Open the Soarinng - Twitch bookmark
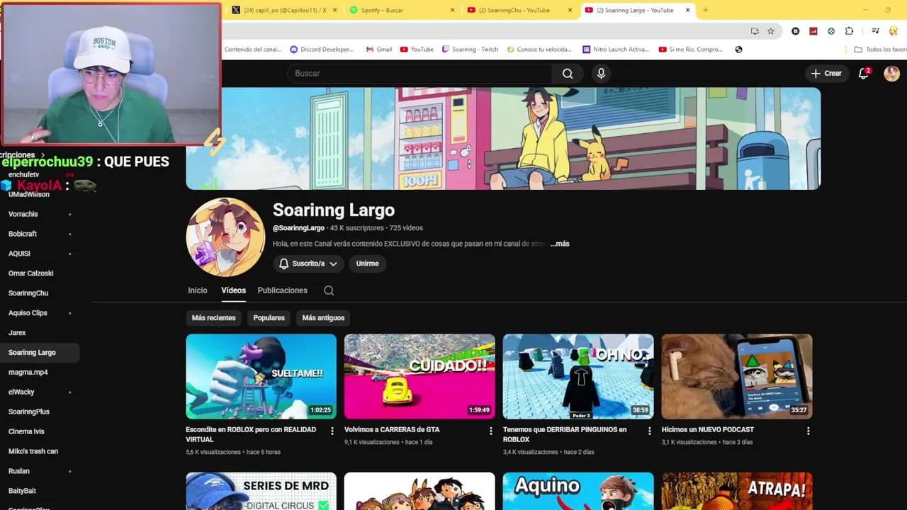 pos(470,50)
